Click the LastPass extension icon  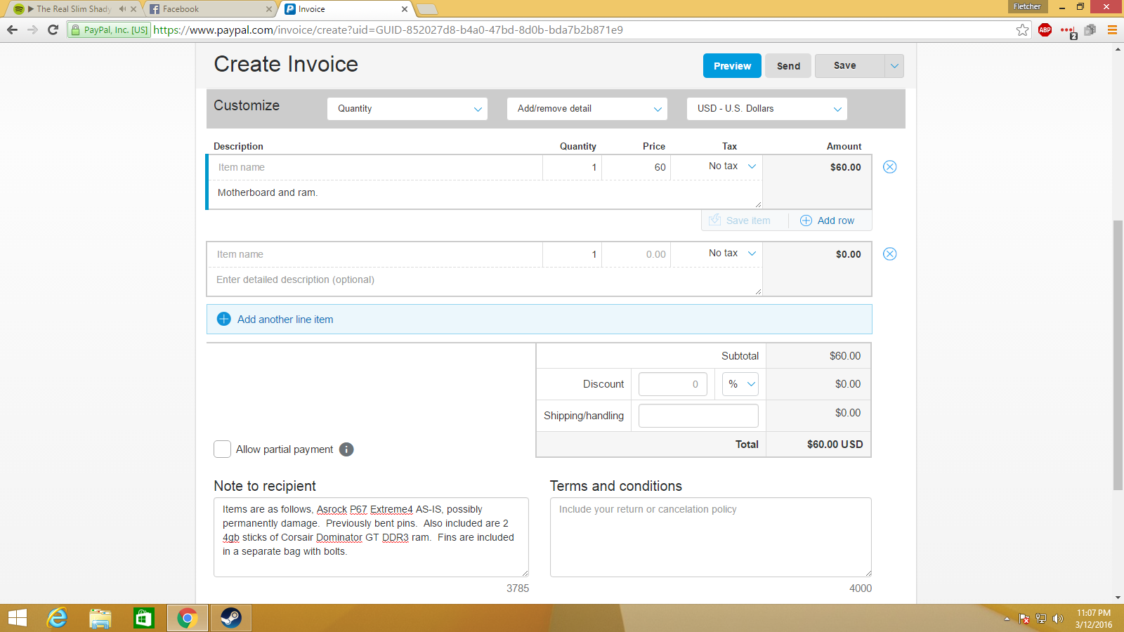tap(1069, 31)
